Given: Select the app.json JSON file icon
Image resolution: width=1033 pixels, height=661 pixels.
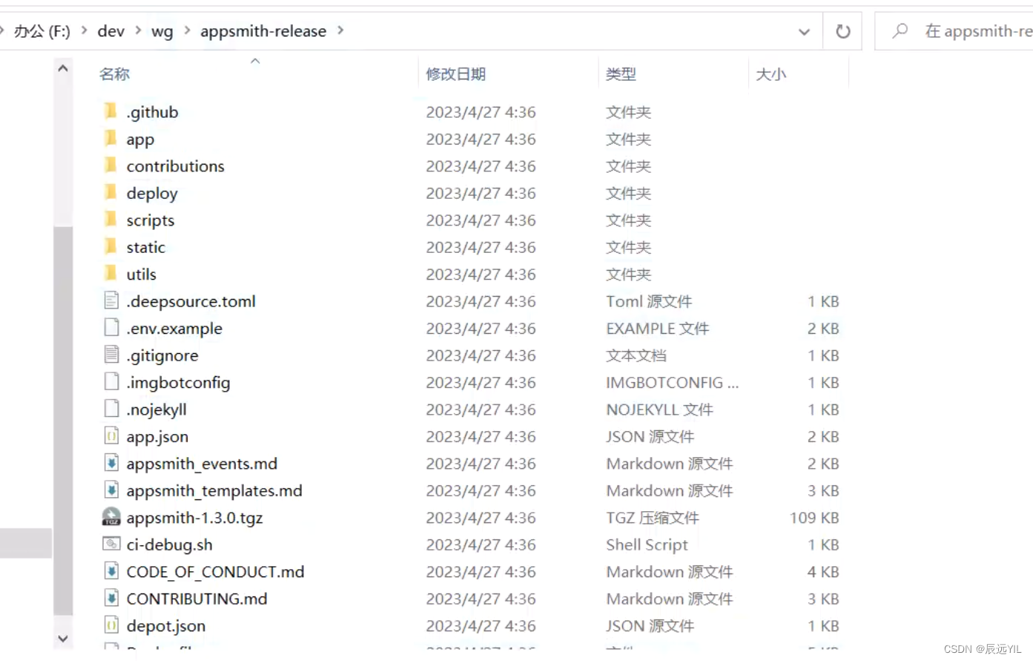Looking at the screenshot, I should tap(112, 436).
